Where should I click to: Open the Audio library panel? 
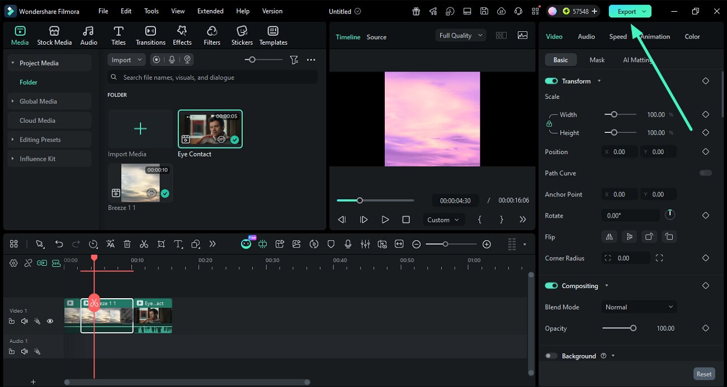tap(88, 36)
